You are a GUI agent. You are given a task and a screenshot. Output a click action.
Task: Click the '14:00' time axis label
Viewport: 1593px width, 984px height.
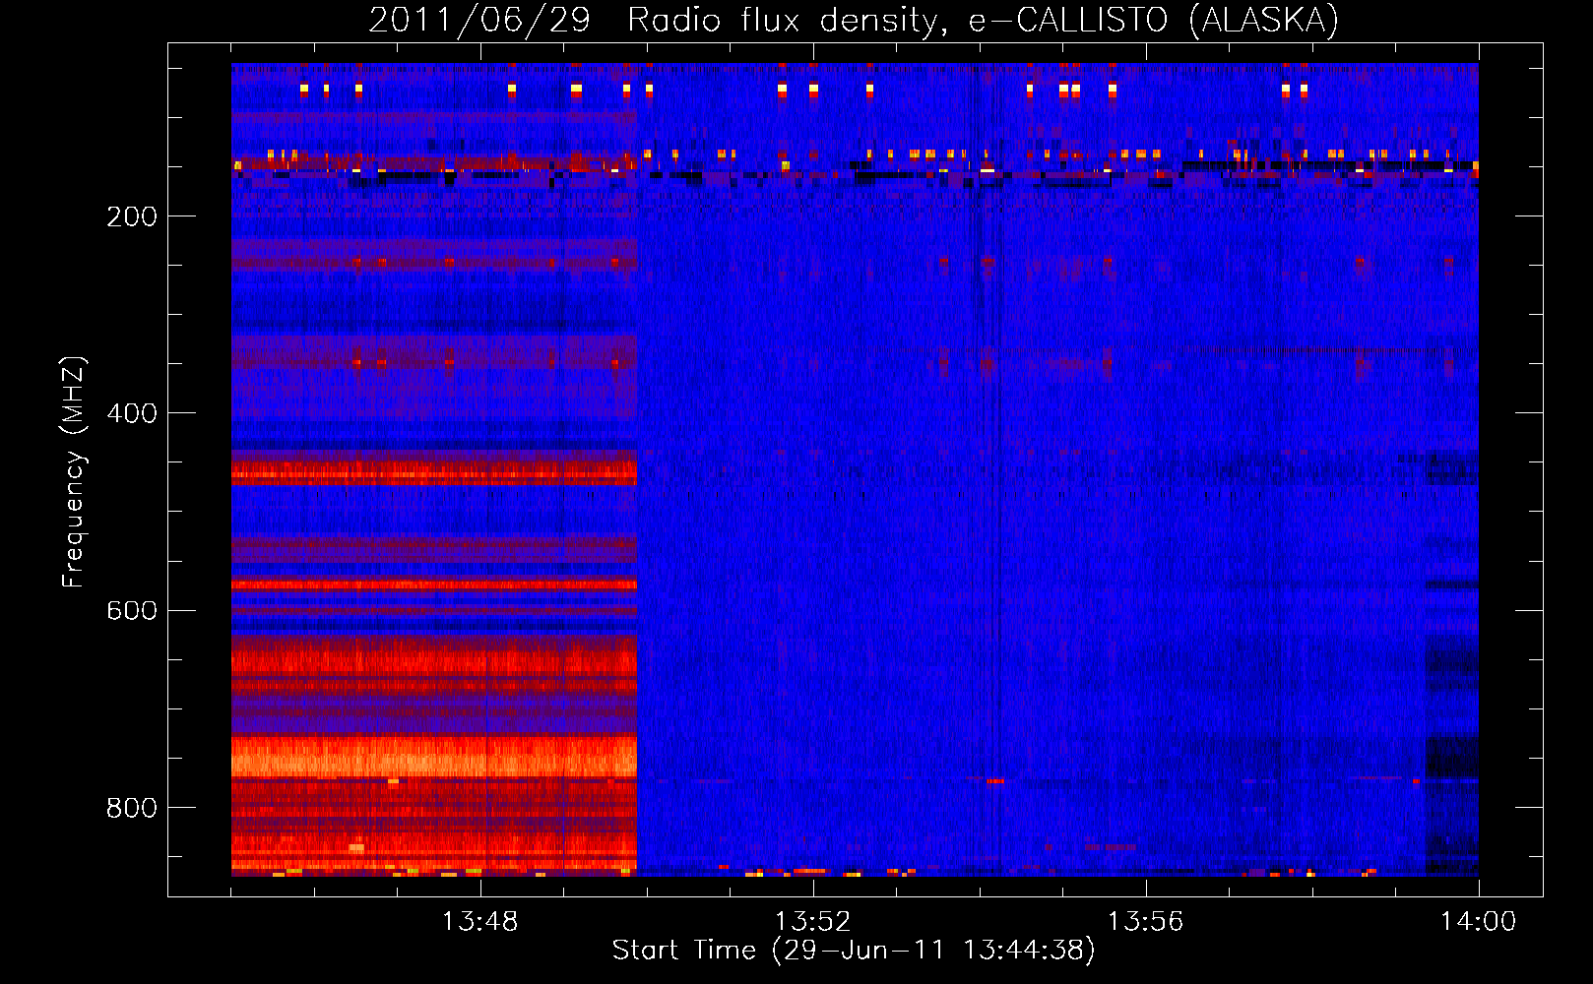tap(1478, 922)
